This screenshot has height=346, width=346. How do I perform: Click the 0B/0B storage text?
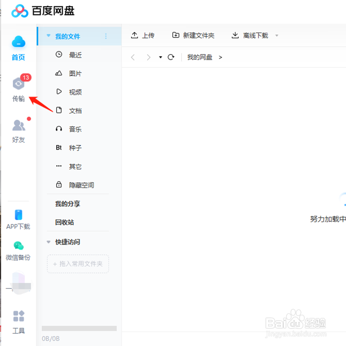pos(51,339)
